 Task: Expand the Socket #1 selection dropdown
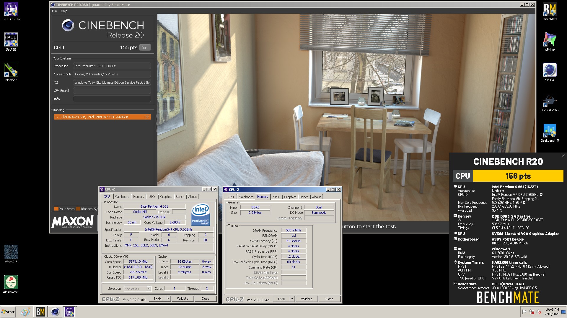[x=149, y=289]
